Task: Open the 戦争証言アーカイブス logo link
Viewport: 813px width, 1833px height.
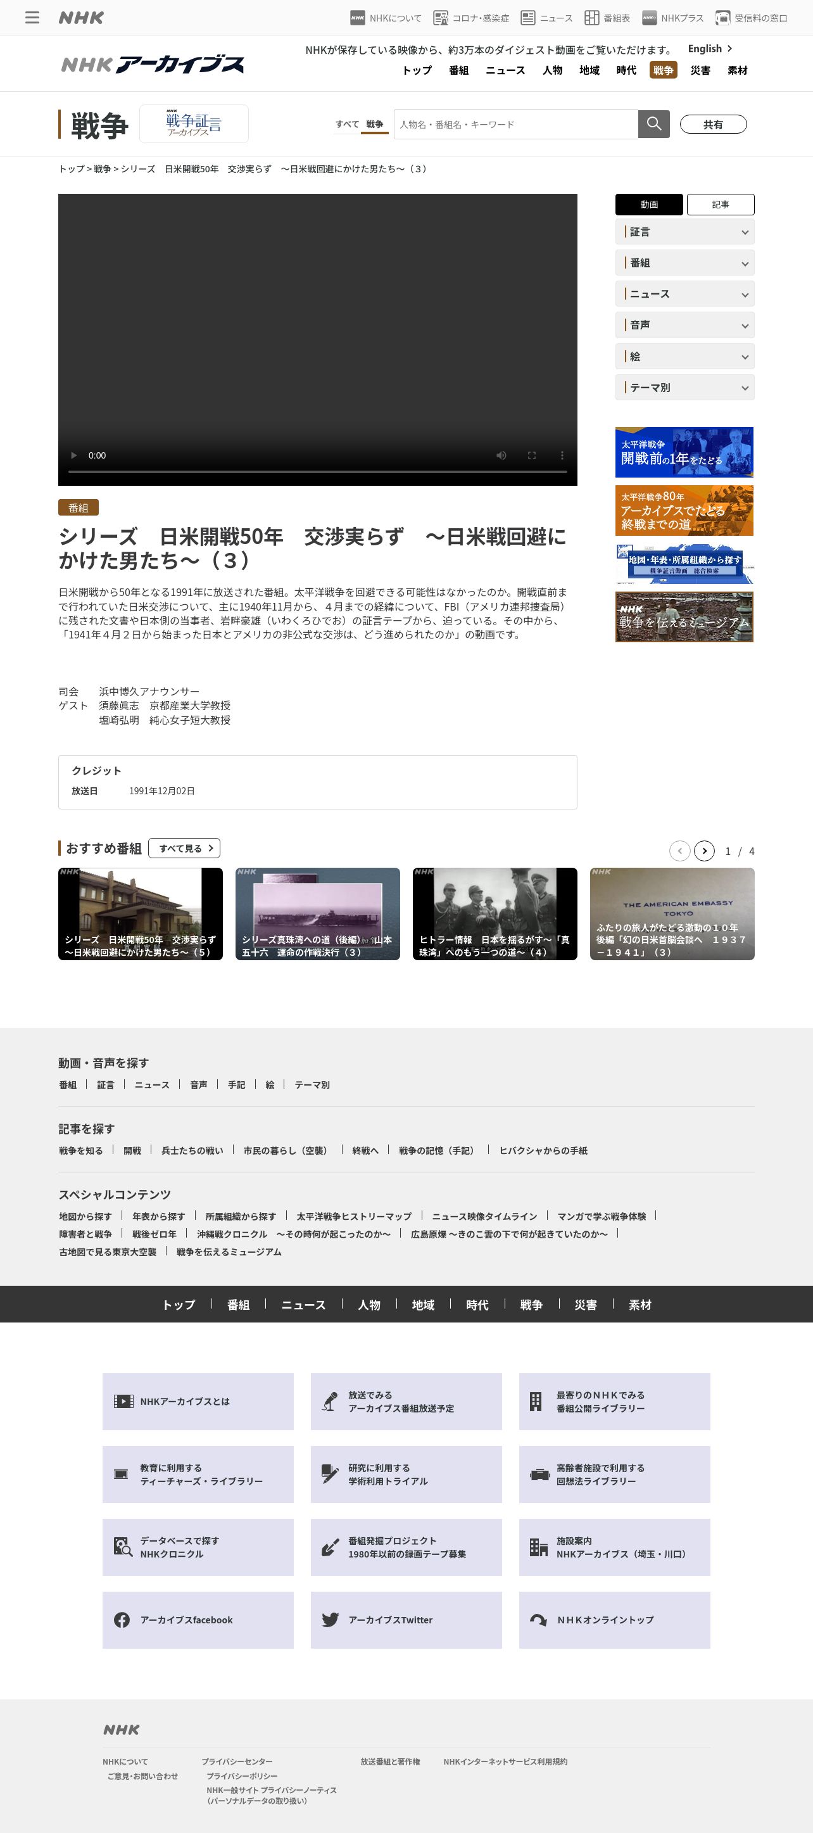Action: [194, 124]
